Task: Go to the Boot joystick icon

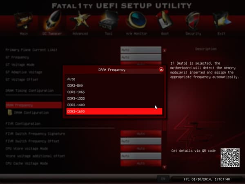Action: [x=165, y=20]
